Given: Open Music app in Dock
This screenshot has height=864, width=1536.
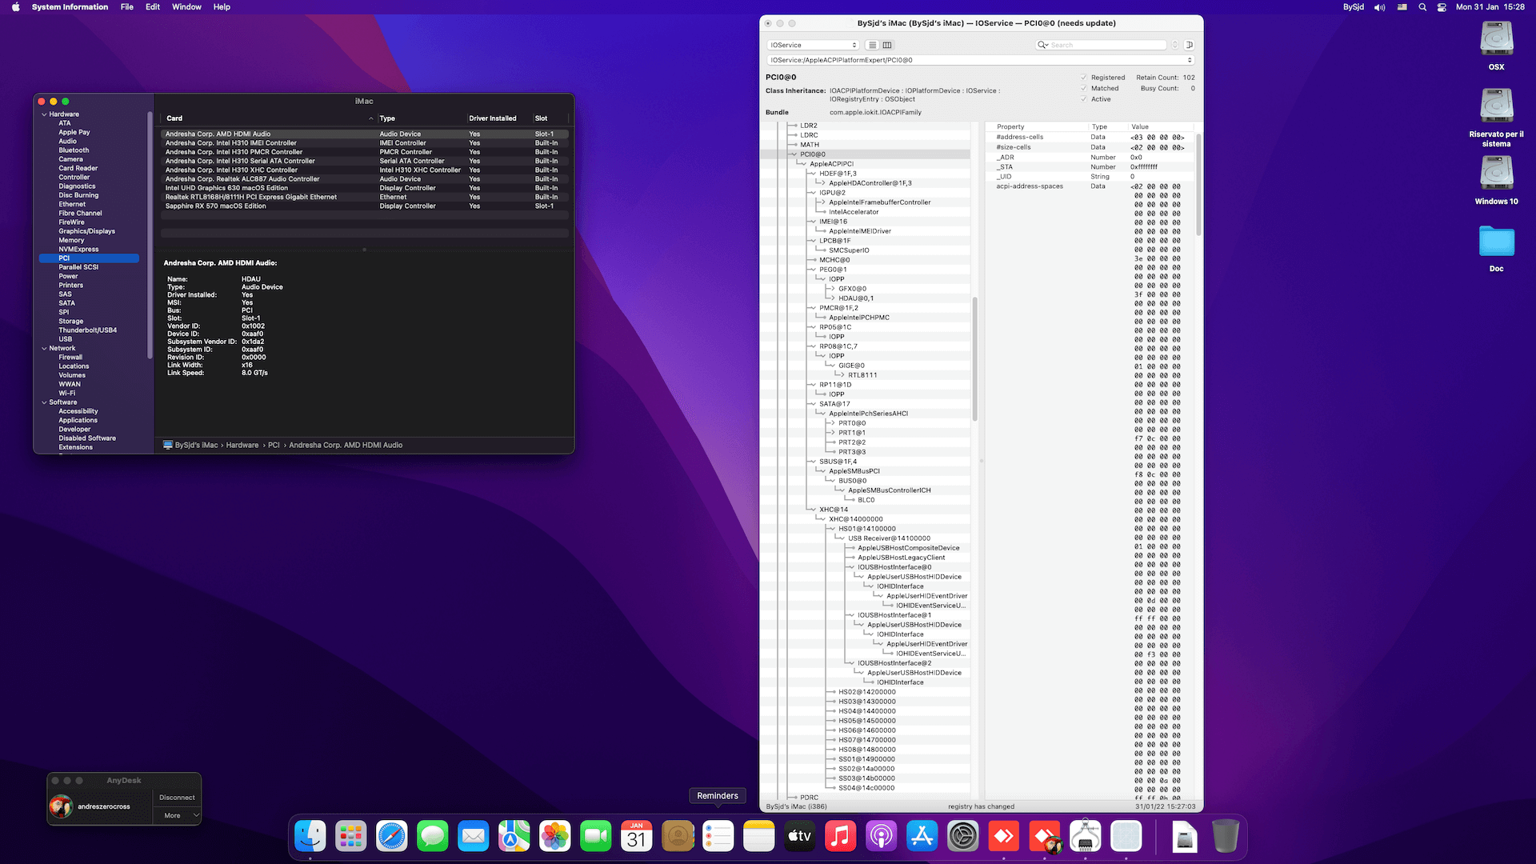Looking at the screenshot, I should (x=841, y=837).
